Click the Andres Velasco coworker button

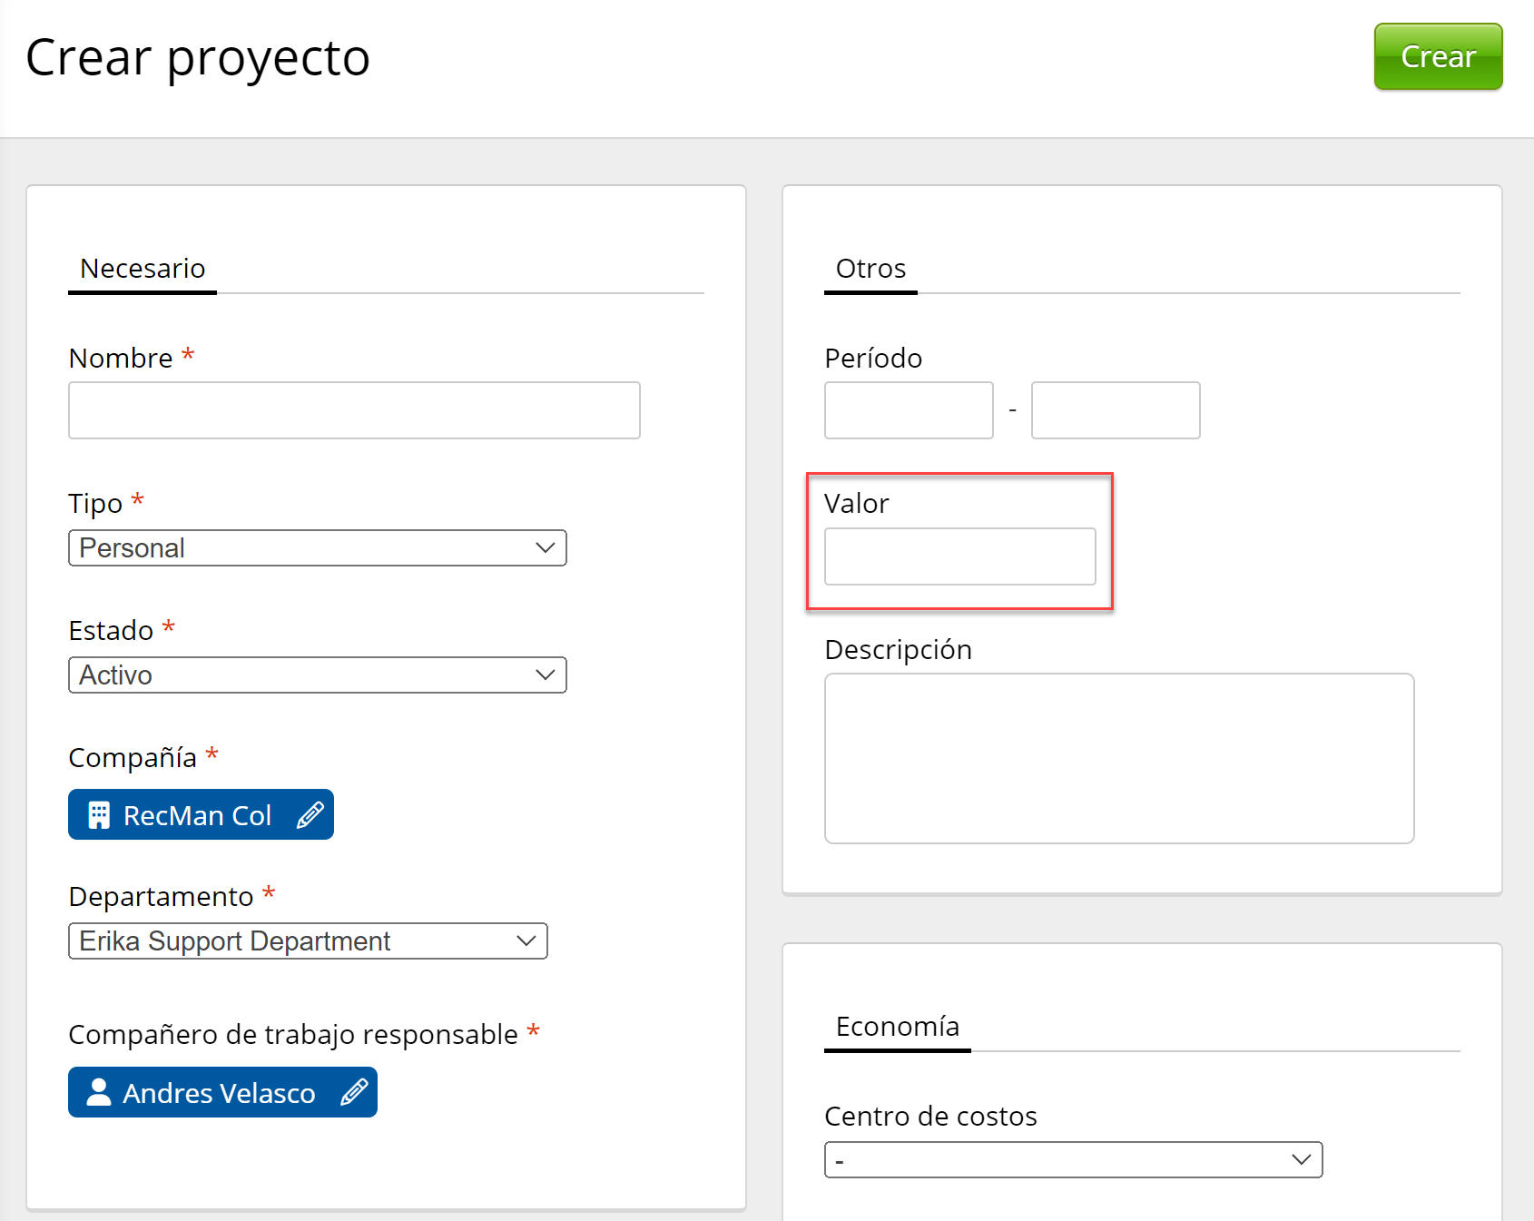tap(219, 1093)
